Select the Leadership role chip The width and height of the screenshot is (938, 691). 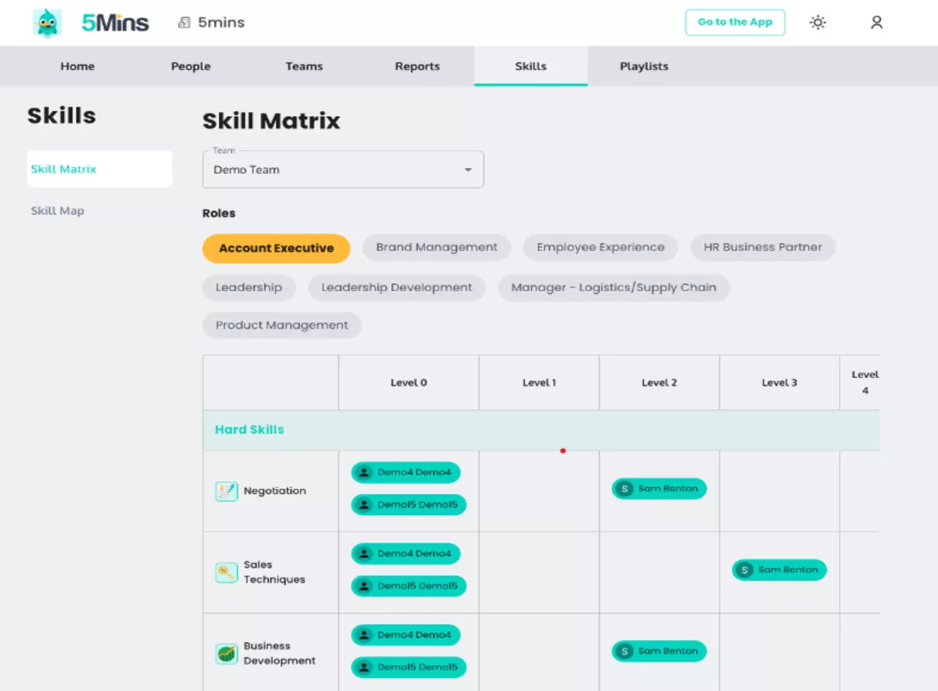click(x=249, y=287)
